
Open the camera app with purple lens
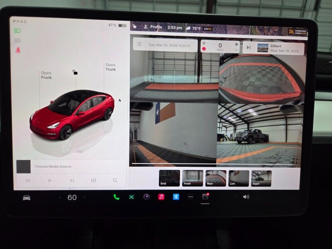(146, 197)
